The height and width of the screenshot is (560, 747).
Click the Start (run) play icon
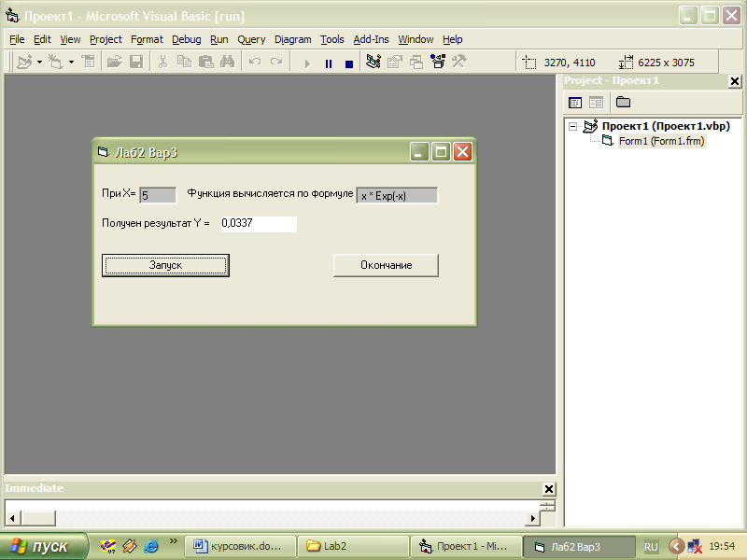[x=307, y=63]
